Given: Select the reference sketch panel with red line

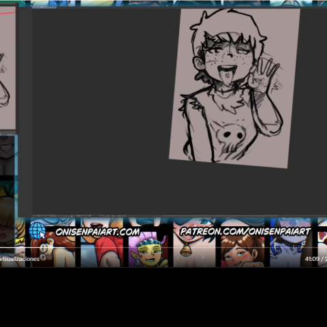Looking at the screenshot, I should [7, 68].
